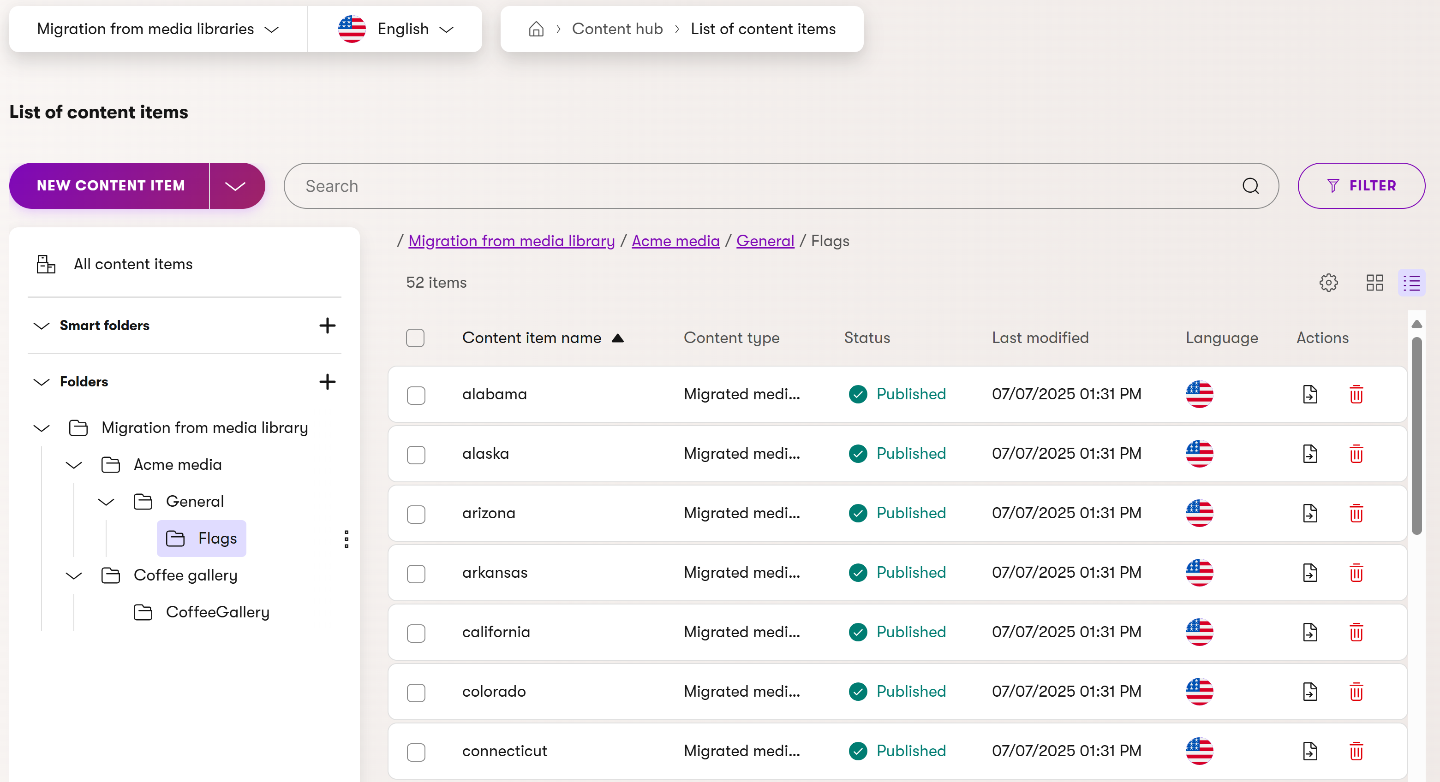
Task: Delete the california content item
Action: (1356, 632)
